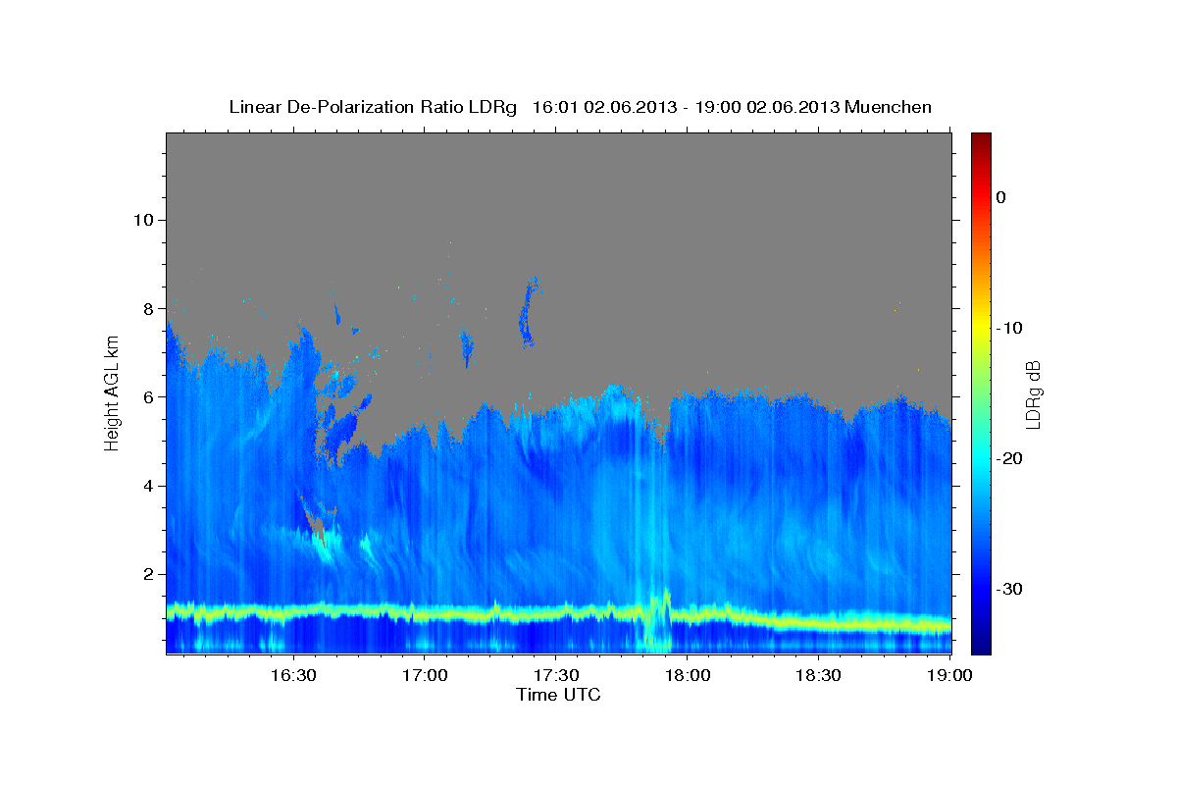1177x785 pixels.
Task: Click the '17:00' time tick label
Action: click(424, 675)
